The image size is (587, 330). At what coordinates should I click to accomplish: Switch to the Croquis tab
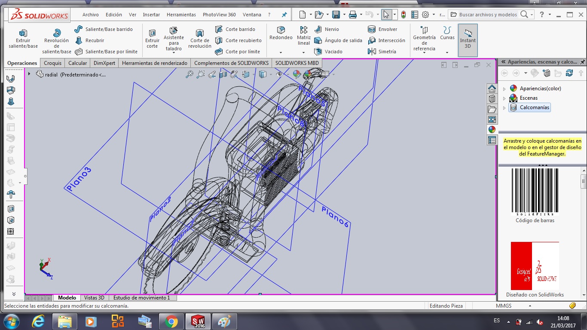[53, 63]
